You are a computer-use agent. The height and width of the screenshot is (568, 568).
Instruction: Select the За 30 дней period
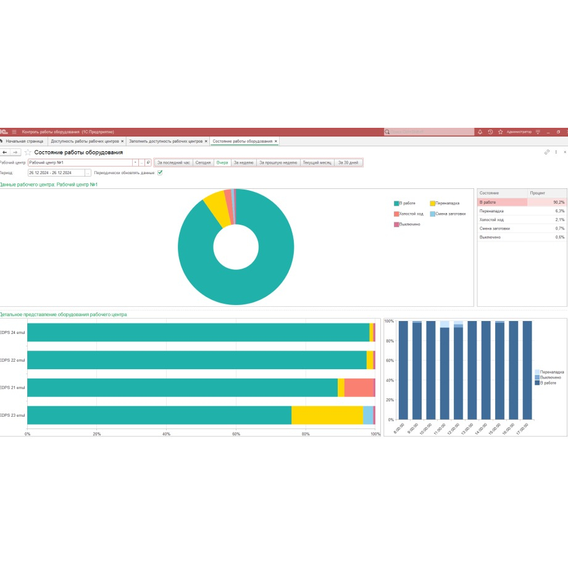[x=348, y=162]
